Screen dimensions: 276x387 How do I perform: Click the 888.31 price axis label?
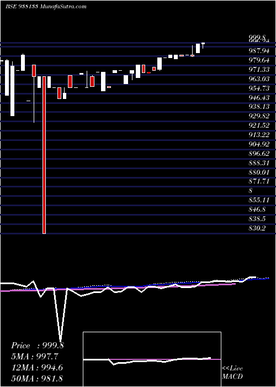coord(259,163)
